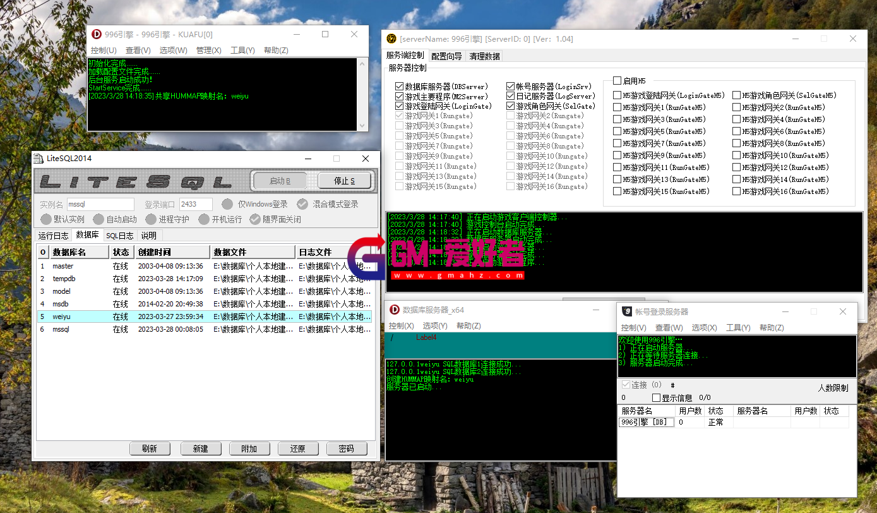Switch to the 清理数据 tab

[x=484, y=56]
